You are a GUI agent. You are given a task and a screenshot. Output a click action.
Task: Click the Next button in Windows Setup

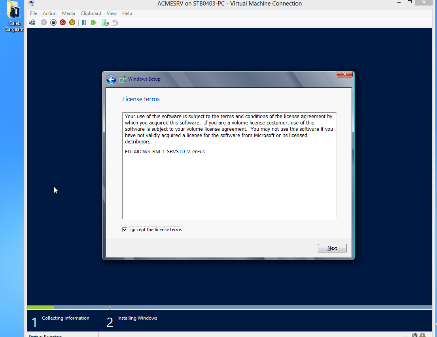[x=332, y=248]
